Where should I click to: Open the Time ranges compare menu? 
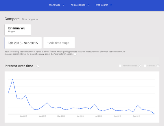click(x=30, y=19)
